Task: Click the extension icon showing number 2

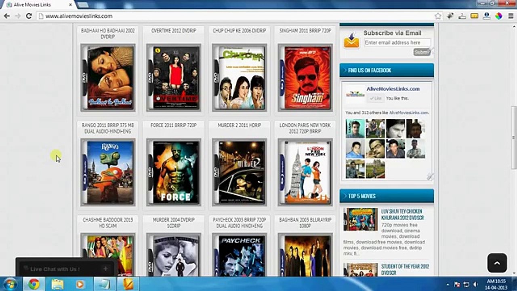Action: point(462,16)
